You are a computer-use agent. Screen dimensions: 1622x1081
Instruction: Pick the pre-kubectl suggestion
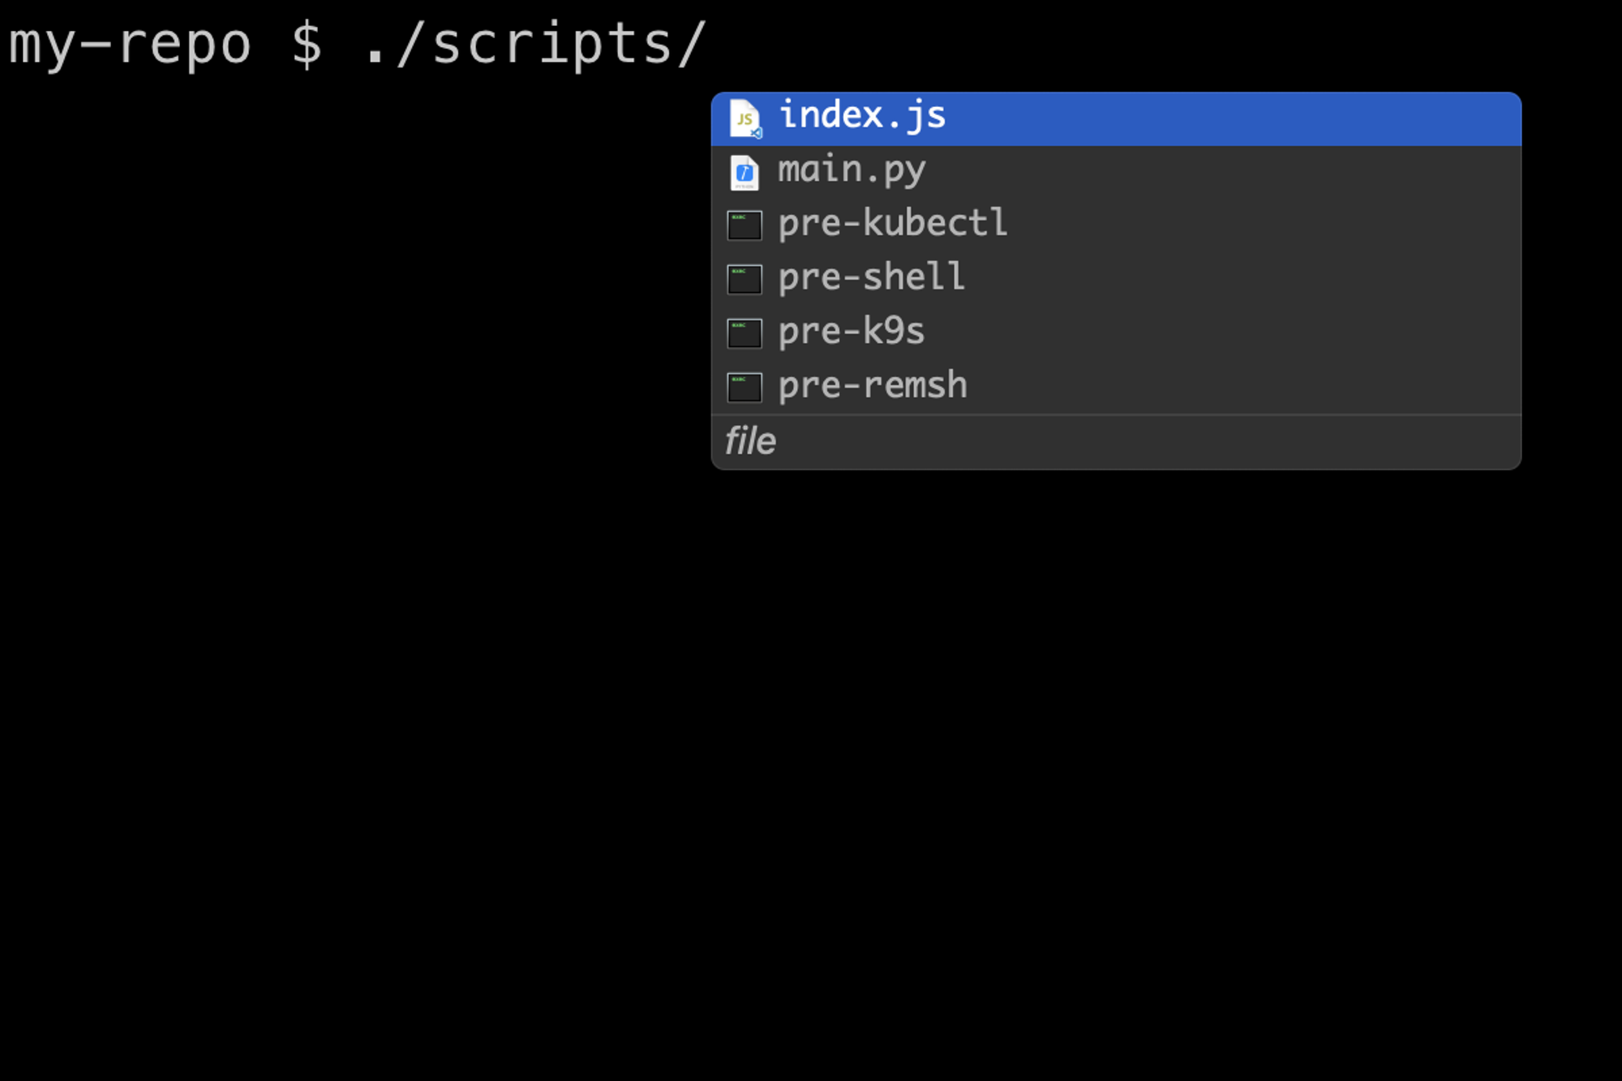coord(1116,226)
